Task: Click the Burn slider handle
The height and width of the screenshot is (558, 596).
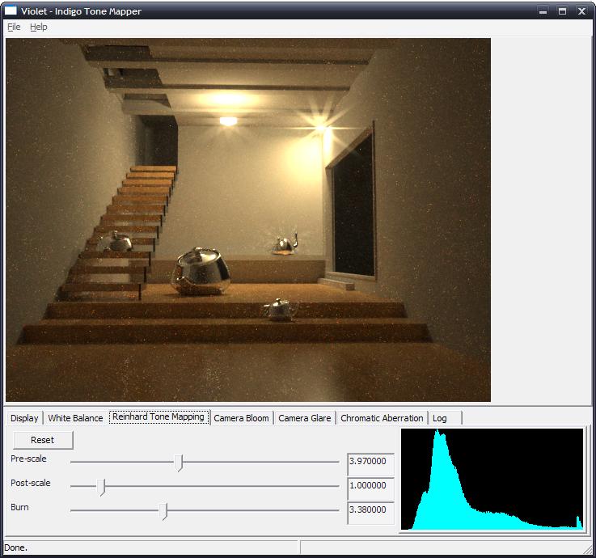Action: pyautogui.click(x=163, y=511)
